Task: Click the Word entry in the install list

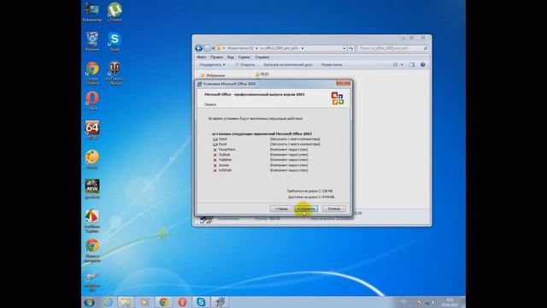Action: click(223, 139)
